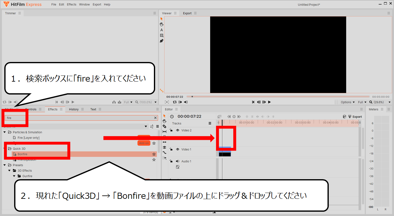Viewport: 394px width, 216px height.
Task: Favorite the Fire Explosion effect star
Action: [x=154, y=160]
